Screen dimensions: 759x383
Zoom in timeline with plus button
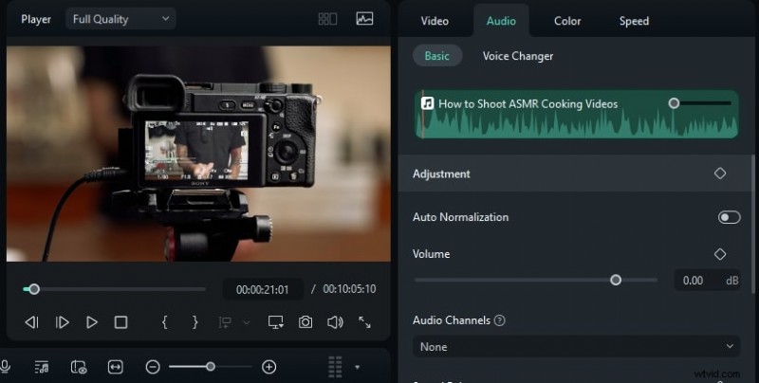pos(269,367)
